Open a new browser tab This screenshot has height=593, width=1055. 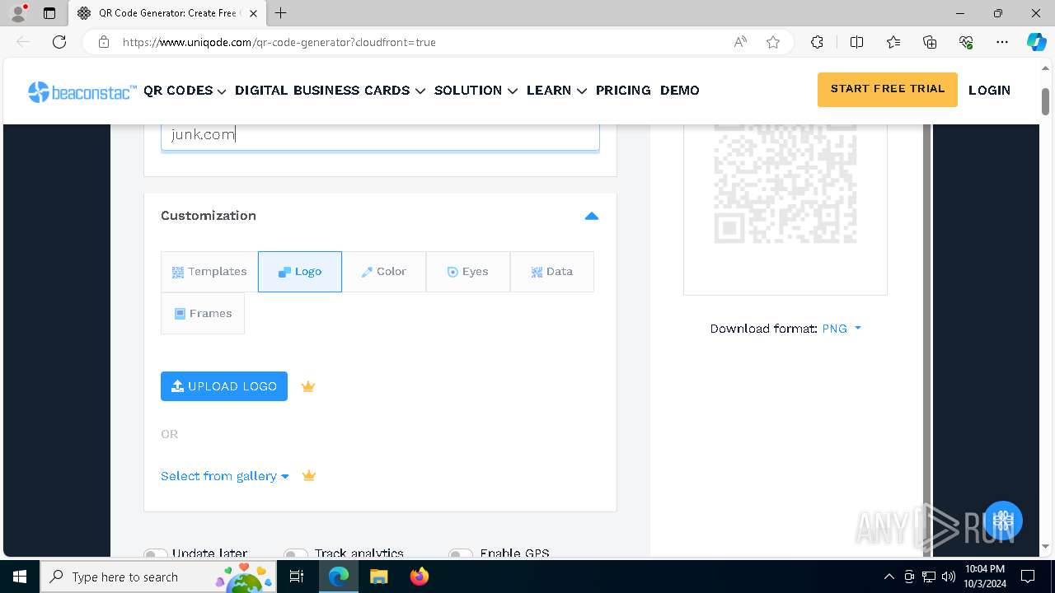tap(281, 13)
